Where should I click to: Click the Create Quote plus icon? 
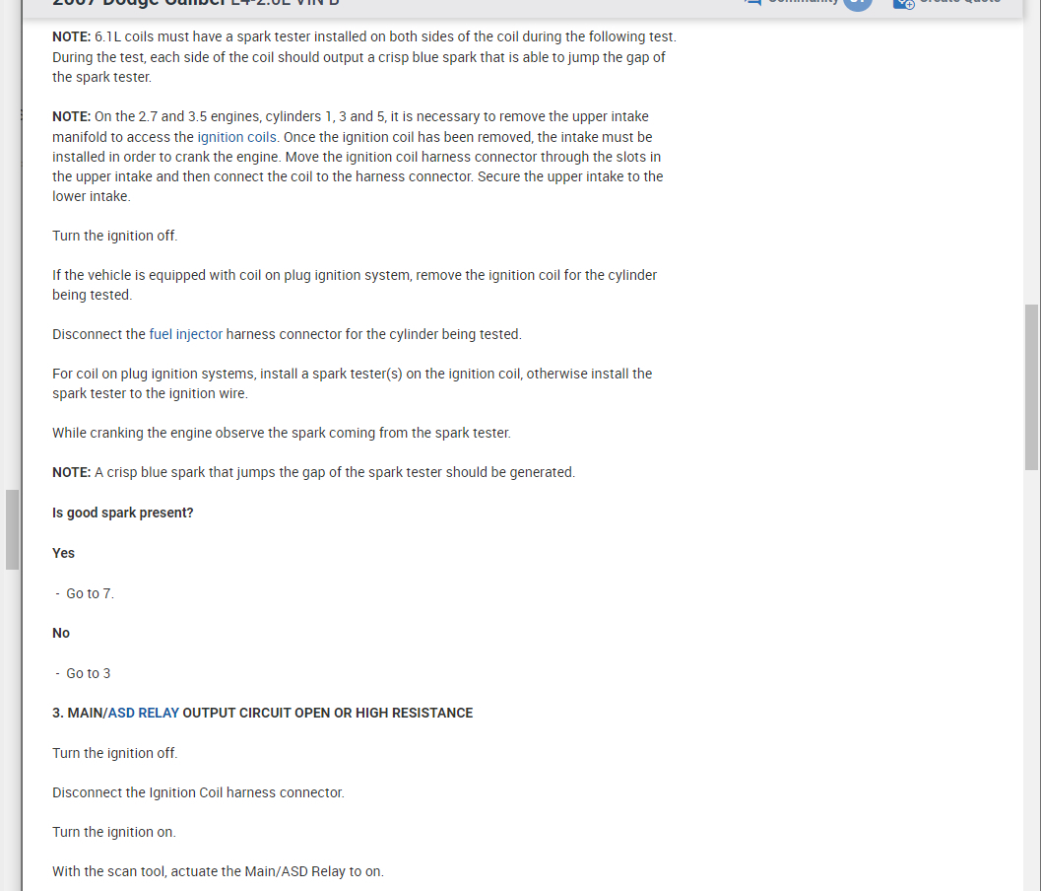coord(903,3)
